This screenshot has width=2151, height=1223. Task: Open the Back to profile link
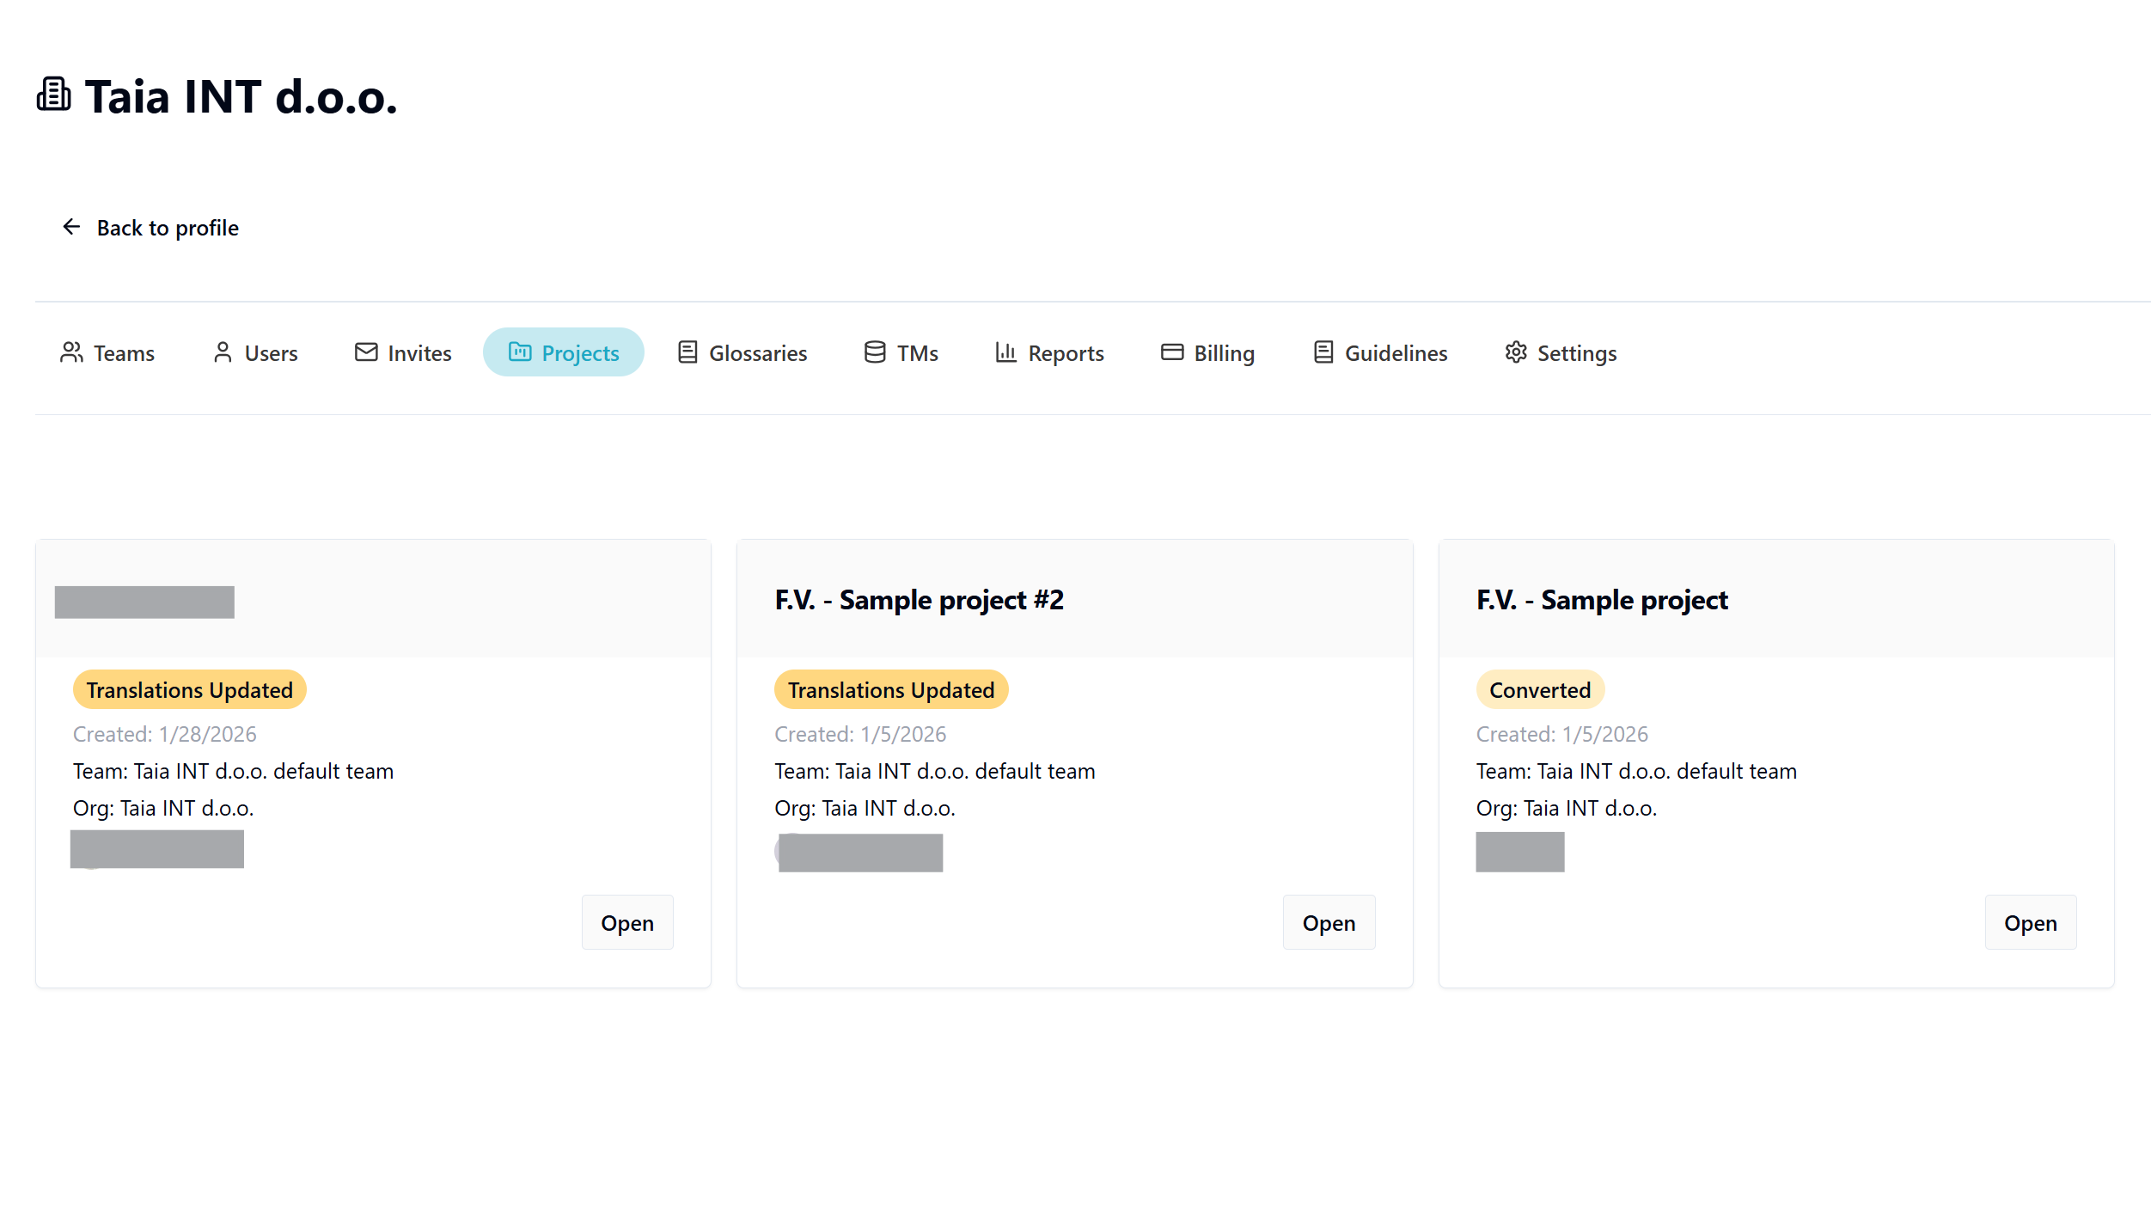coord(167,228)
